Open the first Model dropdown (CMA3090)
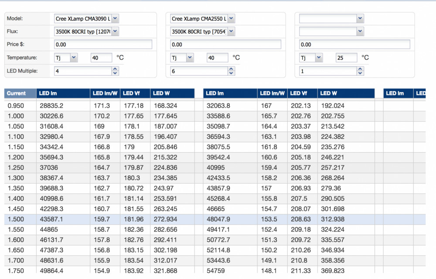Image resolution: width=436 pixels, height=279 pixels. (x=86, y=19)
